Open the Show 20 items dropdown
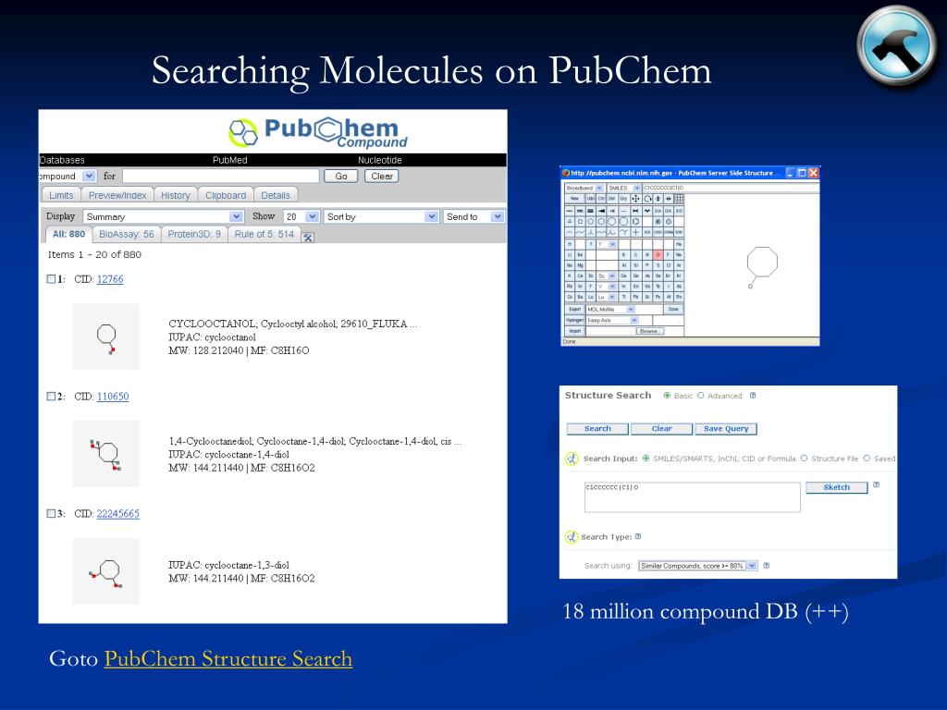The image size is (947, 710). coord(301,216)
